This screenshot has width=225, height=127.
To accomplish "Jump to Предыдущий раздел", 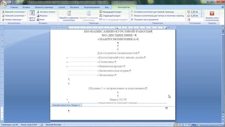I will click(x=110, y=12).
